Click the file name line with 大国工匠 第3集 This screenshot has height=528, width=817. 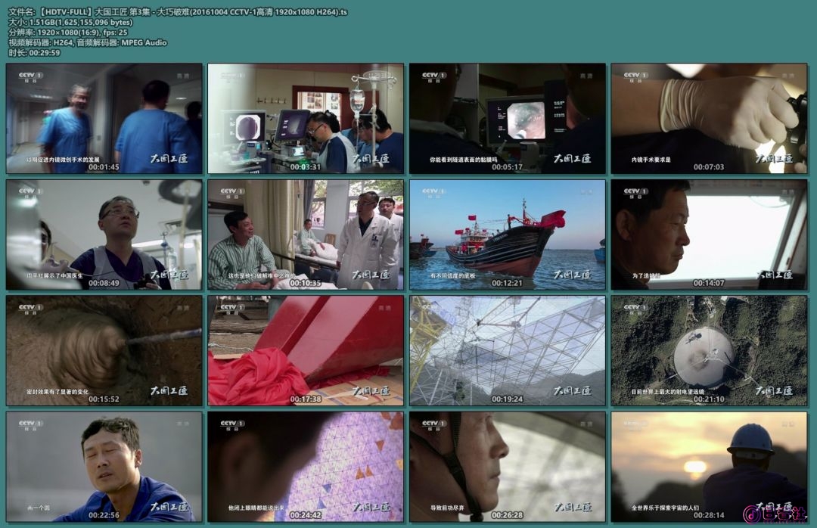[178, 12]
